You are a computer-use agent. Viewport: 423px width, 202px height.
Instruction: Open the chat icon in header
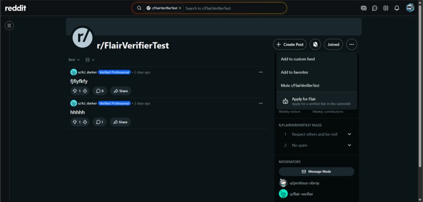(x=375, y=8)
